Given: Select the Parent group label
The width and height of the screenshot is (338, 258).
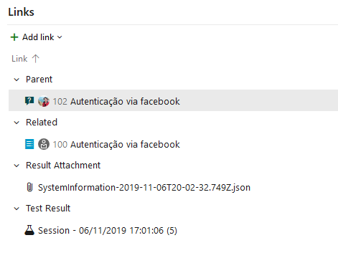Looking at the screenshot, I should click(x=39, y=80).
